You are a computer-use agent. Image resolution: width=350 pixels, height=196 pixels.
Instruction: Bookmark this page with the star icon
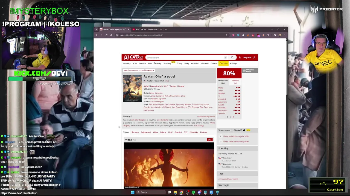(226, 35)
